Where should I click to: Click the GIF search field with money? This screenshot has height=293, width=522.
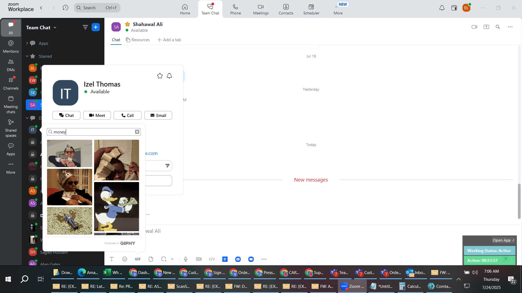(x=94, y=132)
